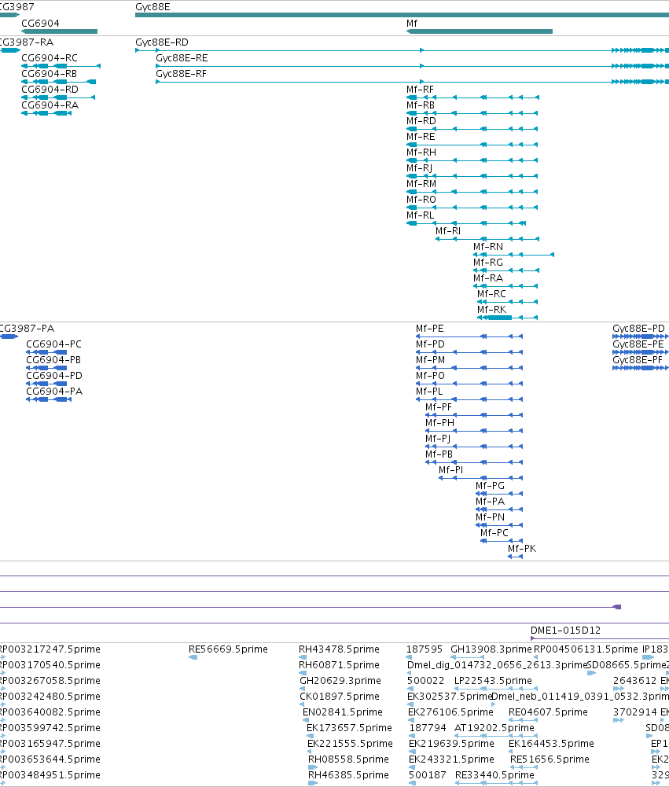Viewport: 669px width, 787px height.
Task: Select the CG6904 gene span bar
Action: tap(59, 31)
